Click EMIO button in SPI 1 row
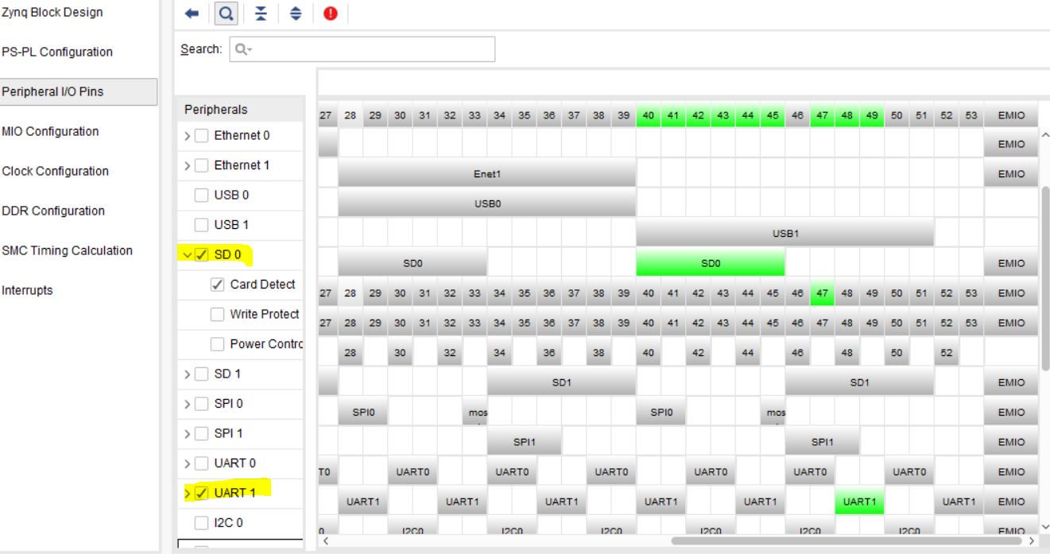The width and height of the screenshot is (1050, 554). (x=1011, y=440)
